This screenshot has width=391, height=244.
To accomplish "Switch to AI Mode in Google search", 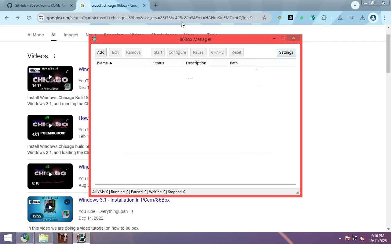I will pyautogui.click(x=36, y=35).
